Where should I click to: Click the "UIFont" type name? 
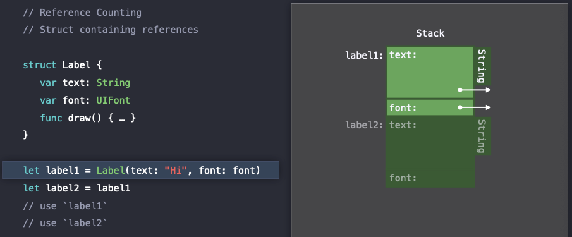[x=113, y=100]
